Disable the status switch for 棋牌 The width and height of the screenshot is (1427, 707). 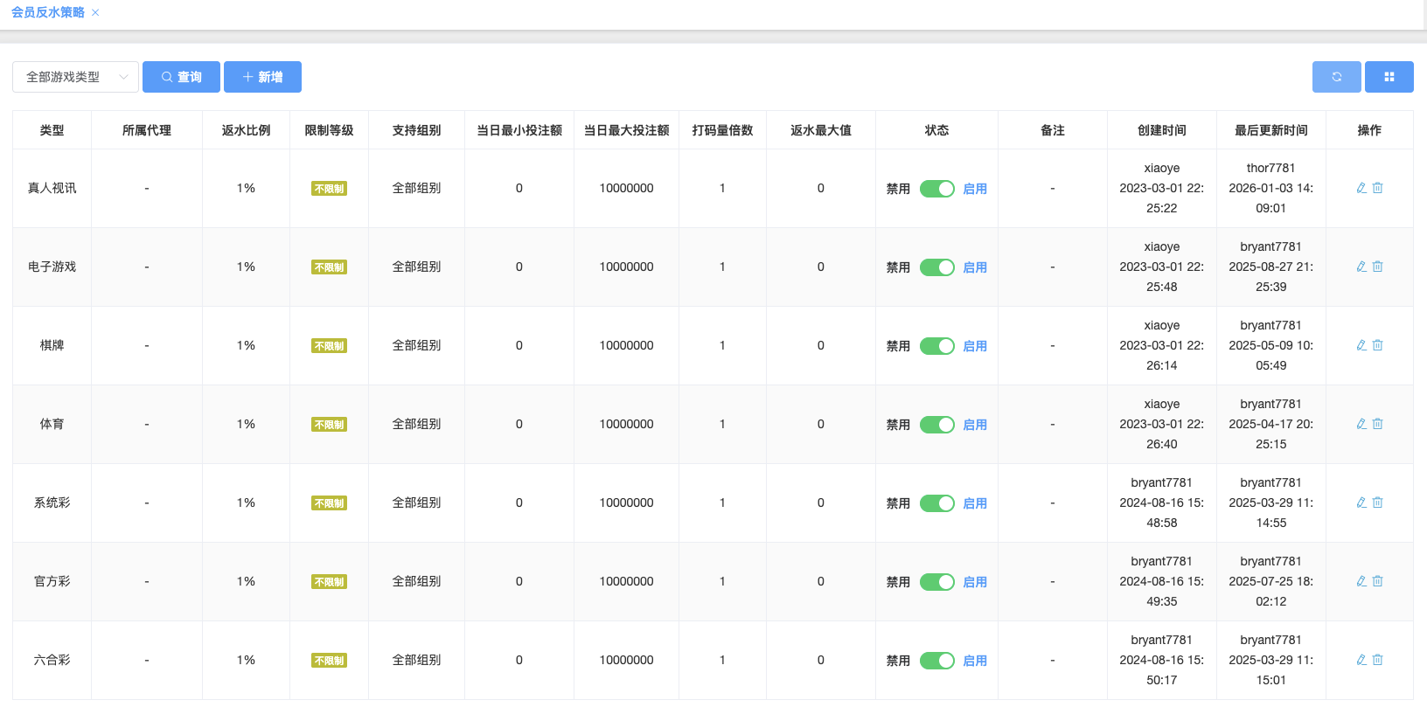936,346
